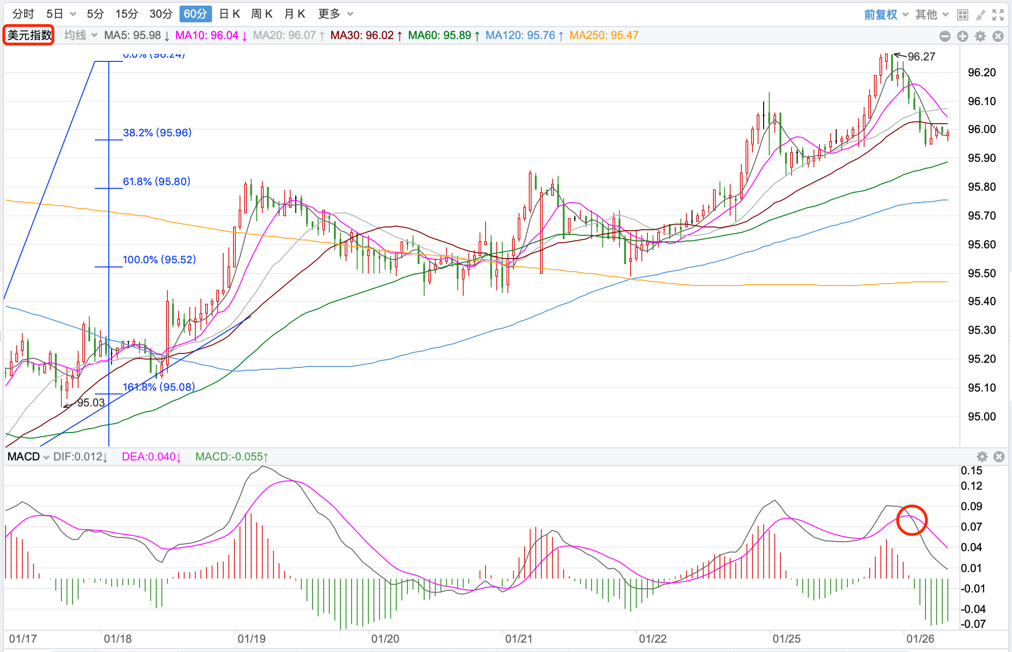Screen dimensions: 1012x652
Task: Open the multi-chart grid layout icon
Action: pyautogui.click(x=962, y=15)
